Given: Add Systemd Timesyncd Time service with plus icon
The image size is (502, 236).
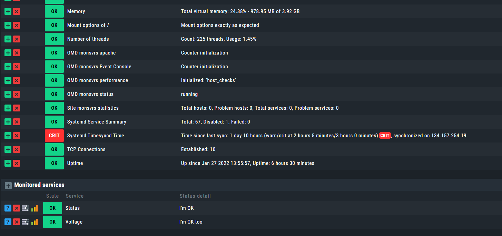Looking at the screenshot, I should point(8,136).
